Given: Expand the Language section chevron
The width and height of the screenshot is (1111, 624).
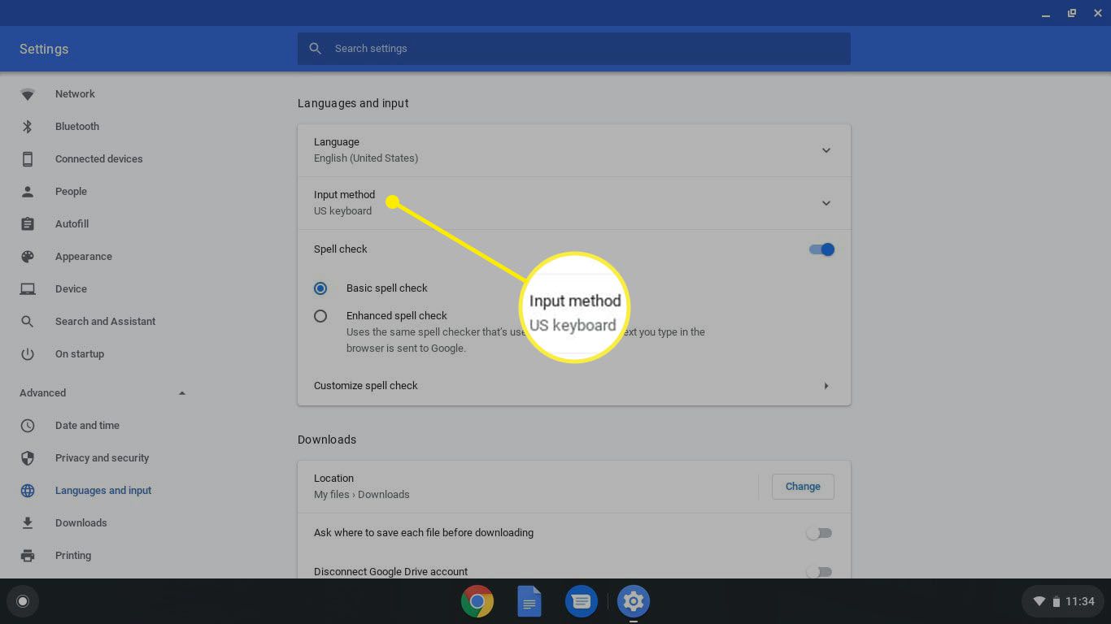Looking at the screenshot, I should 826,150.
